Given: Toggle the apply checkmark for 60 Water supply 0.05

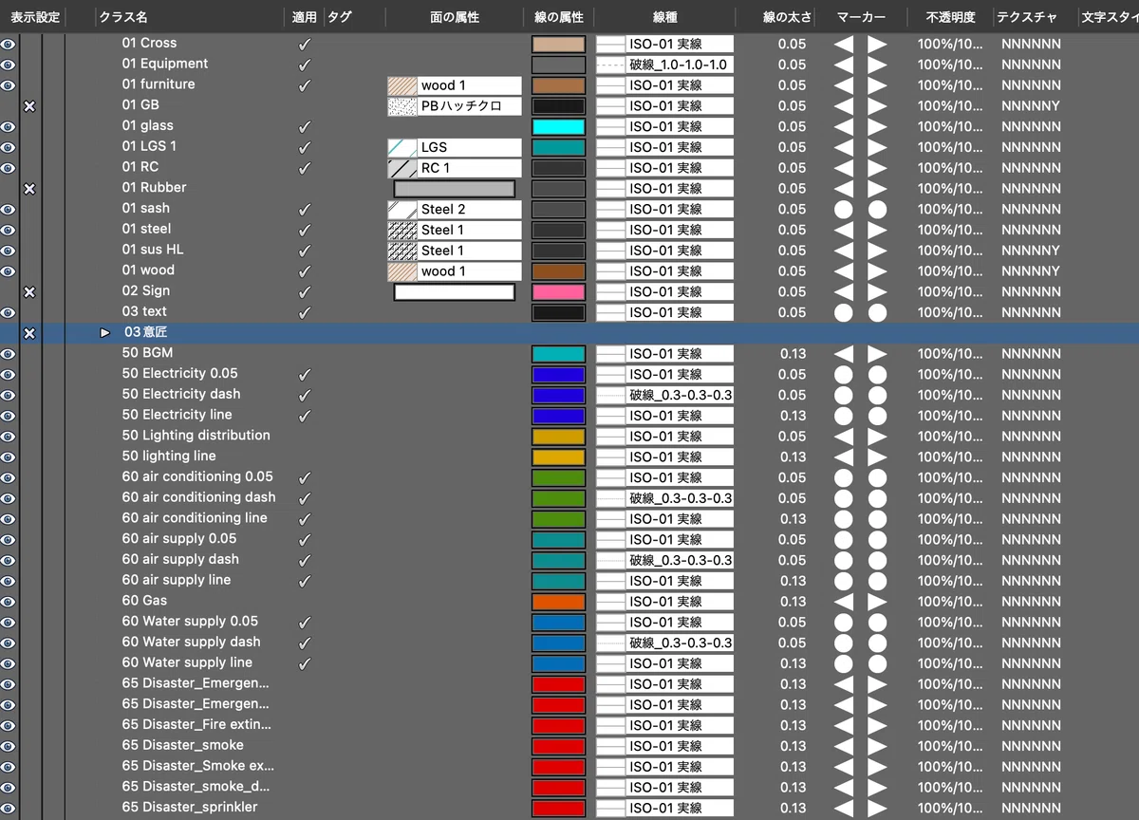Looking at the screenshot, I should click(x=305, y=623).
